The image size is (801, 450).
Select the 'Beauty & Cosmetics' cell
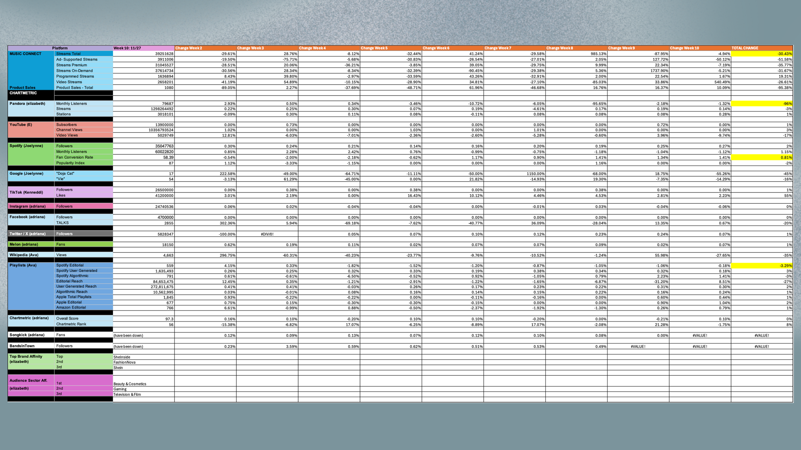144,381
